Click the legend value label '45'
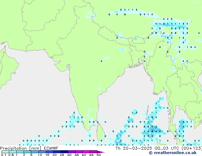 point(91,155)
